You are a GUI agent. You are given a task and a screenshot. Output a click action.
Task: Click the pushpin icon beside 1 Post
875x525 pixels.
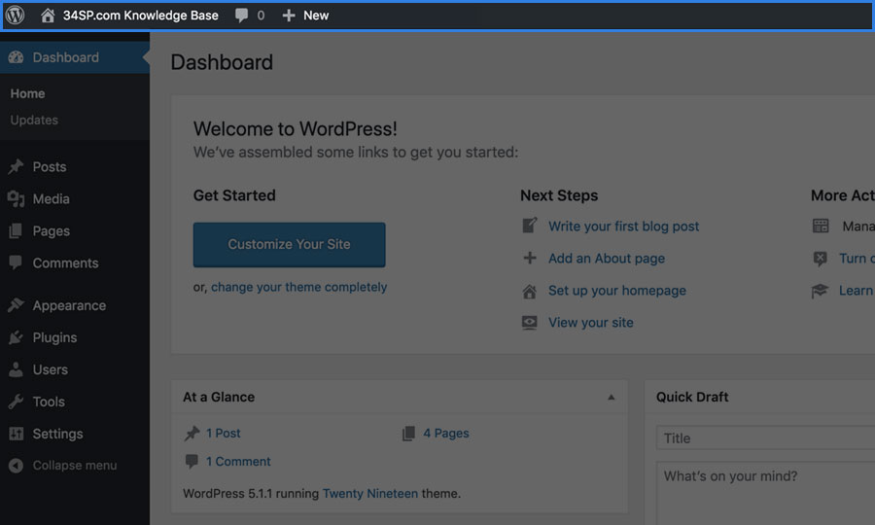coord(192,433)
